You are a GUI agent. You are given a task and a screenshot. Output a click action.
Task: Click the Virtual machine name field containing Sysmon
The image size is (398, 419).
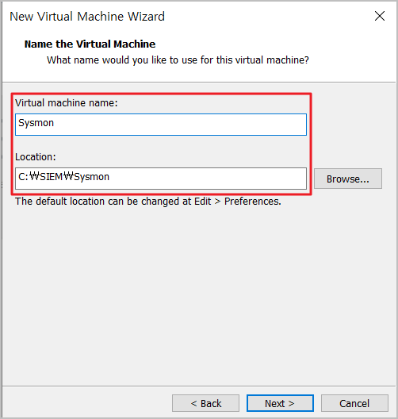161,125
